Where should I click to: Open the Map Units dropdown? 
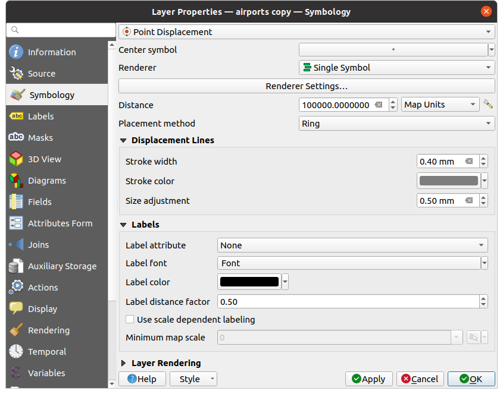[x=440, y=104]
